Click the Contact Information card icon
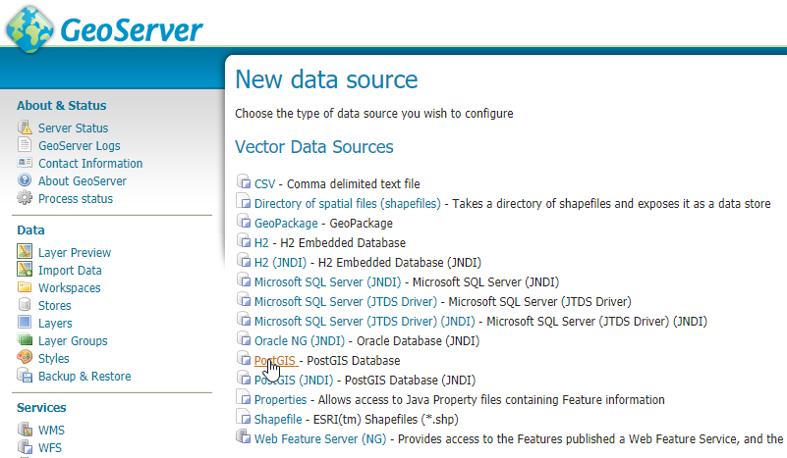 pos(25,163)
